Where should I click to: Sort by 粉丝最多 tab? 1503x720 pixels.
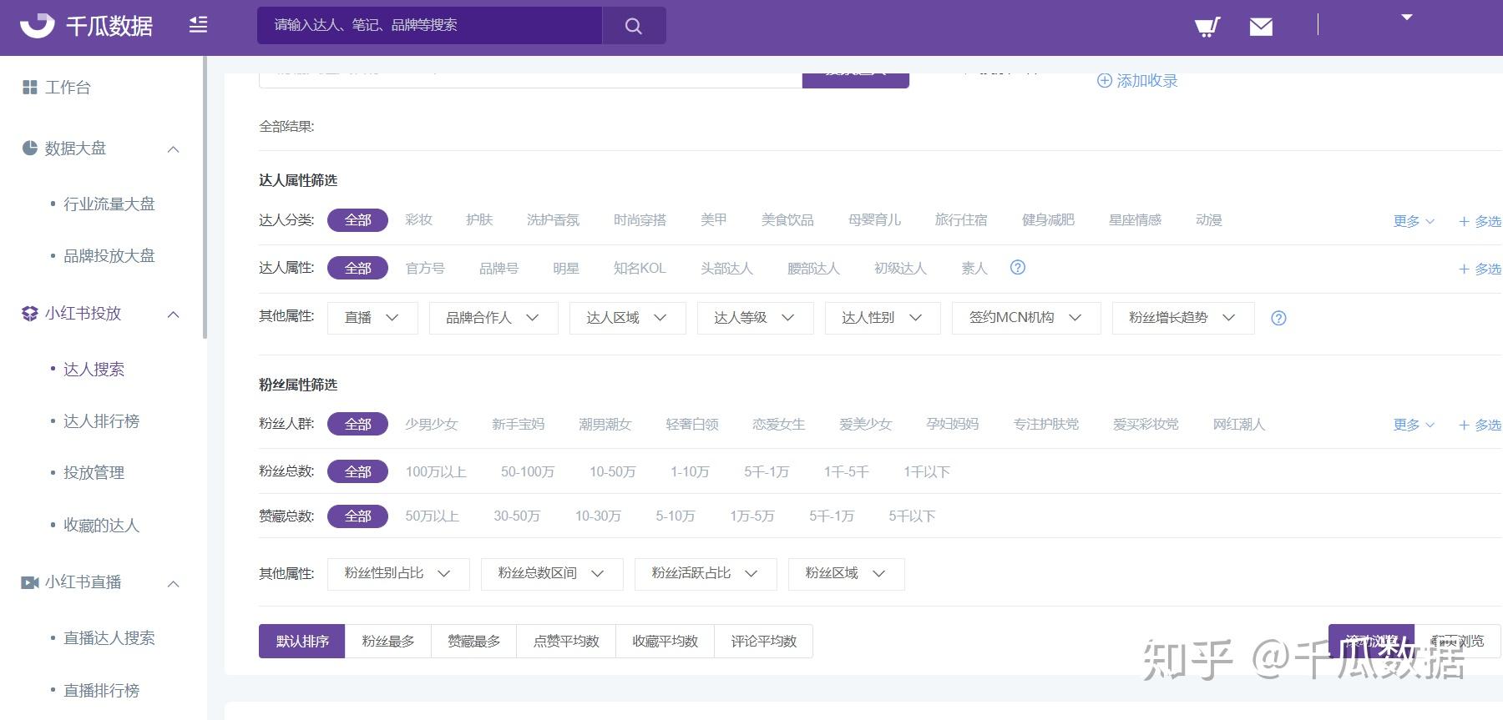[388, 641]
